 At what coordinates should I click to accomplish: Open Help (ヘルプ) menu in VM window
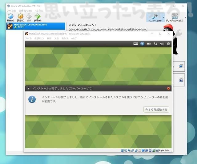tap(74, 38)
